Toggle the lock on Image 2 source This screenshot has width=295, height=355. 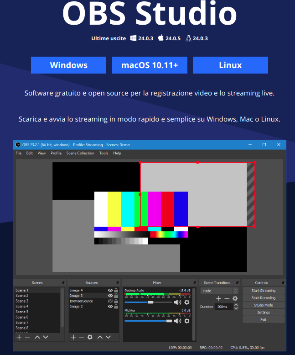click(x=116, y=307)
